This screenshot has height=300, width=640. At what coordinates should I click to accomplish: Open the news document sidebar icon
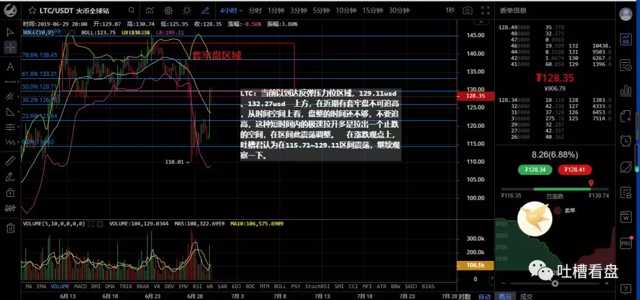tap(626, 192)
